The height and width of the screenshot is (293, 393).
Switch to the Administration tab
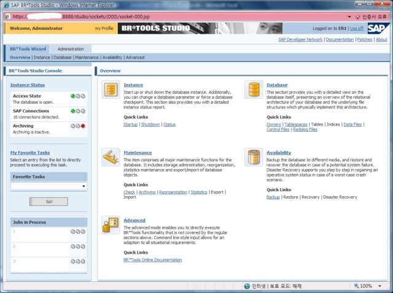coord(71,49)
